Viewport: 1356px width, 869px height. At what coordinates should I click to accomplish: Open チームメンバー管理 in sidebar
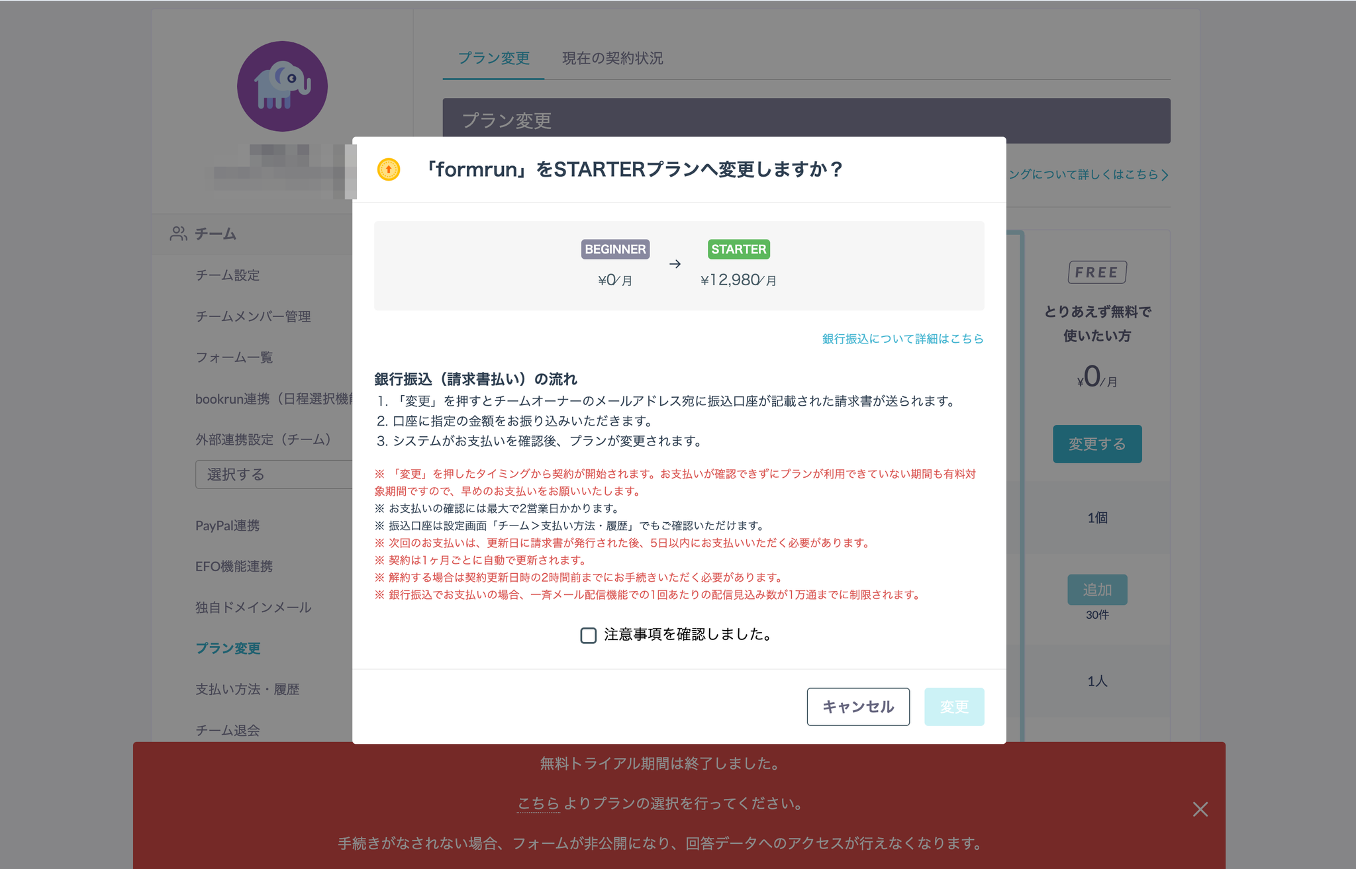coord(253,316)
